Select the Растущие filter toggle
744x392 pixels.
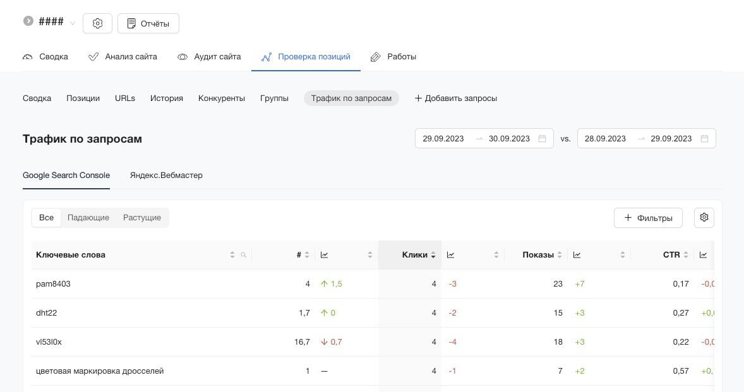[x=142, y=218]
